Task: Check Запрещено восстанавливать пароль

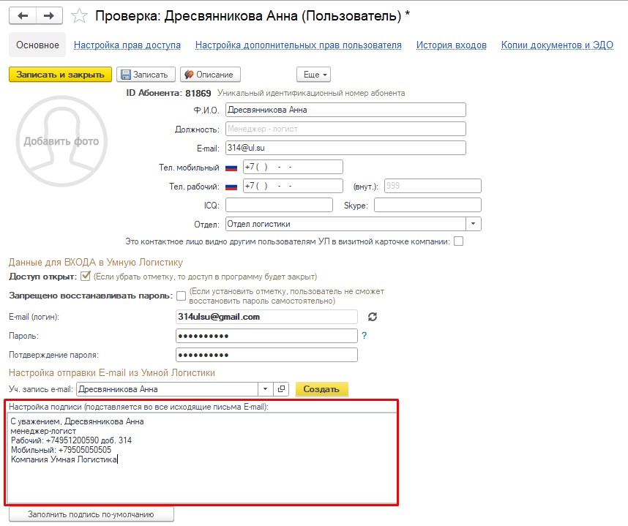Action: [181, 296]
